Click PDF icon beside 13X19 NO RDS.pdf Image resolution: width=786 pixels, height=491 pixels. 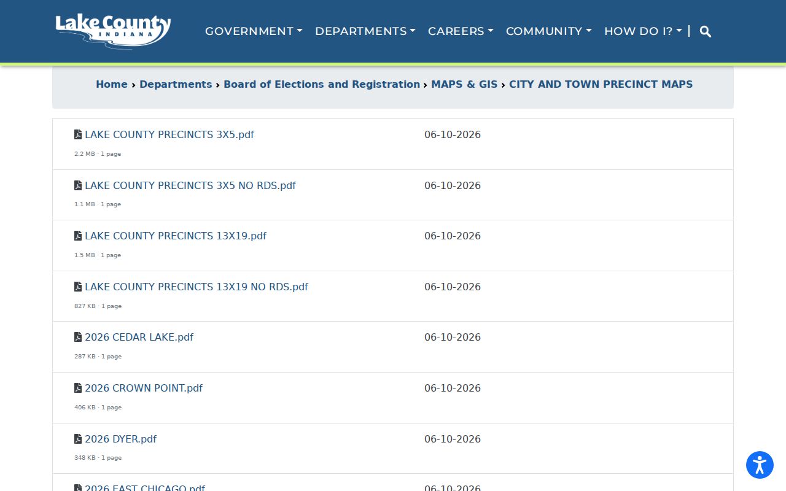tap(78, 287)
